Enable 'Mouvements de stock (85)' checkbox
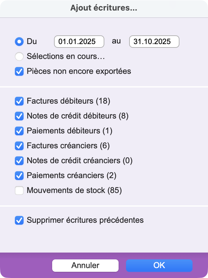 point(19,191)
